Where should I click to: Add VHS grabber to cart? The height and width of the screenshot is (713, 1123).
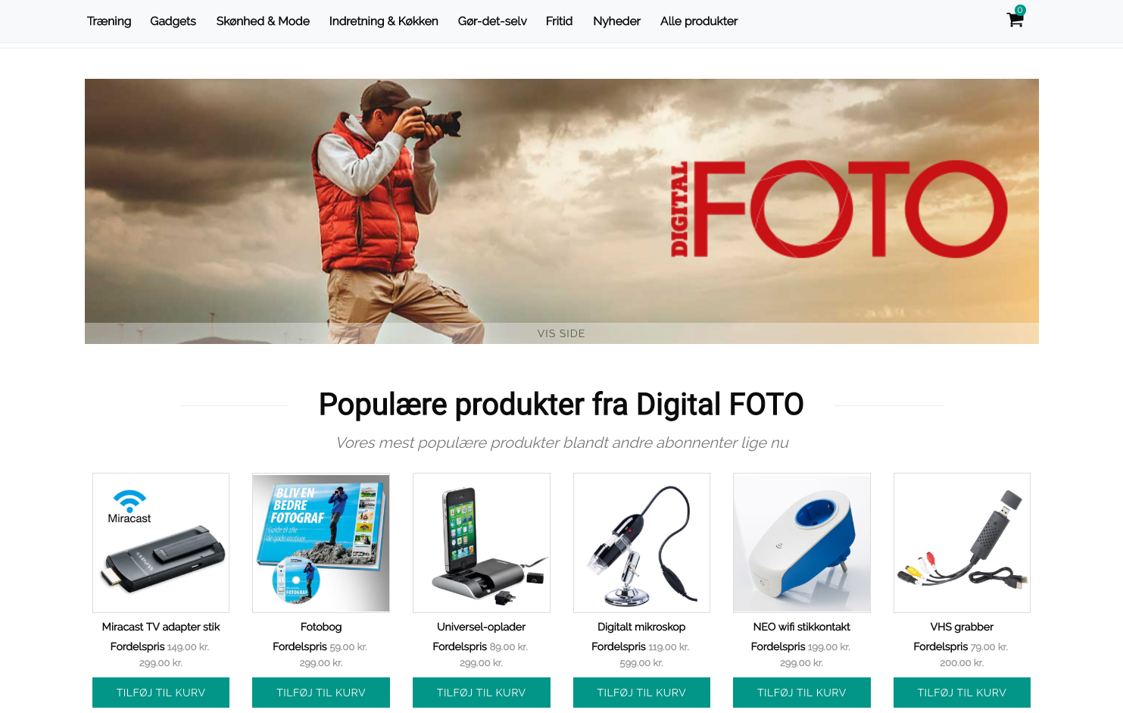pyautogui.click(x=962, y=693)
